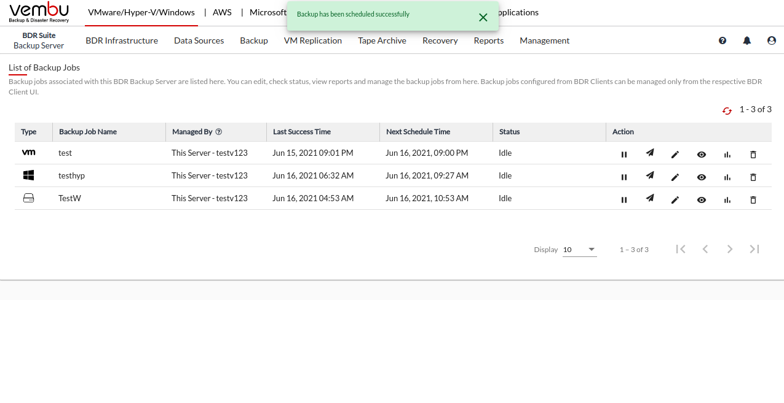
Task: Expand the BDR Infrastructure menu
Action: (x=122, y=40)
